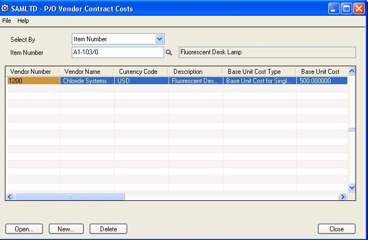Click the Item Number input field
368x240 pixels.
(x=118, y=52)
